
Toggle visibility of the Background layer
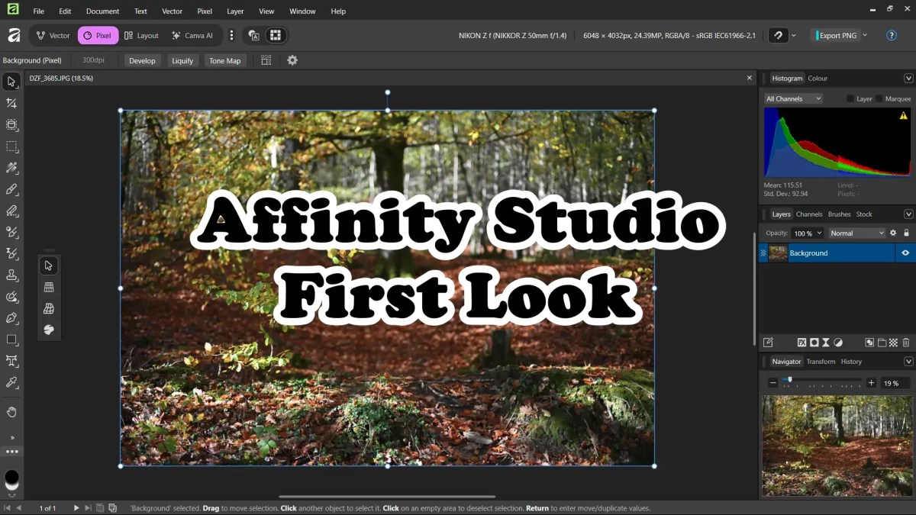coord(905,253)
